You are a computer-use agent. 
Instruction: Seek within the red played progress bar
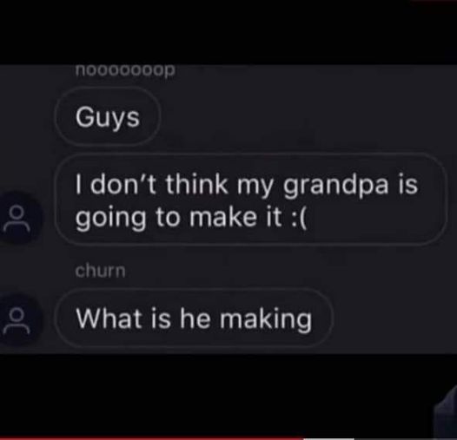coord(151,438)
